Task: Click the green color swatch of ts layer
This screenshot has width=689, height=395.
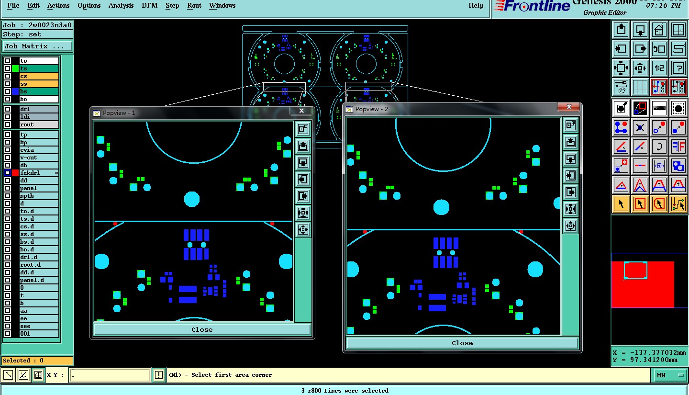Action: click(15, 68)
